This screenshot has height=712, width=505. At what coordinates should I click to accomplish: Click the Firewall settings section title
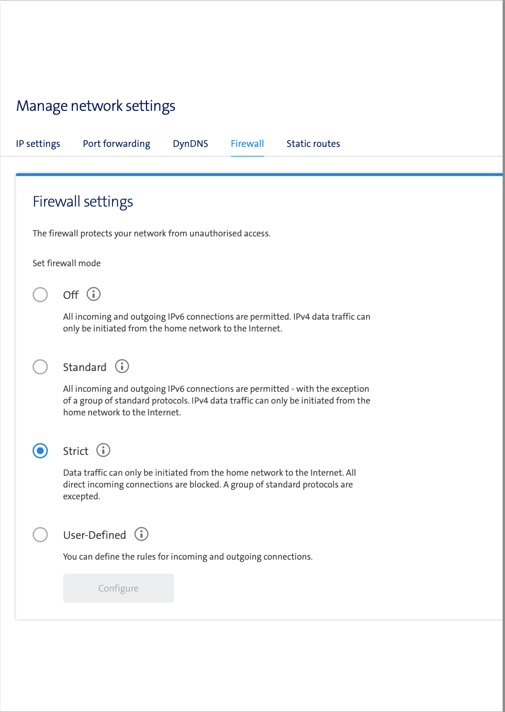click(83, 202)
